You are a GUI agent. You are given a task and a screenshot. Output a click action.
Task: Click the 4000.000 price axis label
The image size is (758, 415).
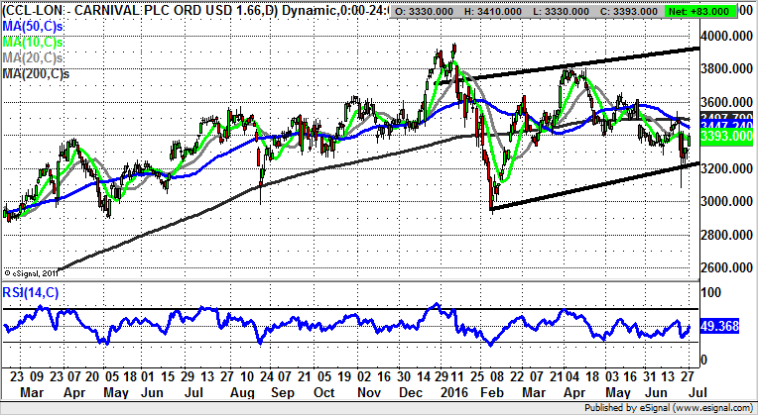coord(727,36)
